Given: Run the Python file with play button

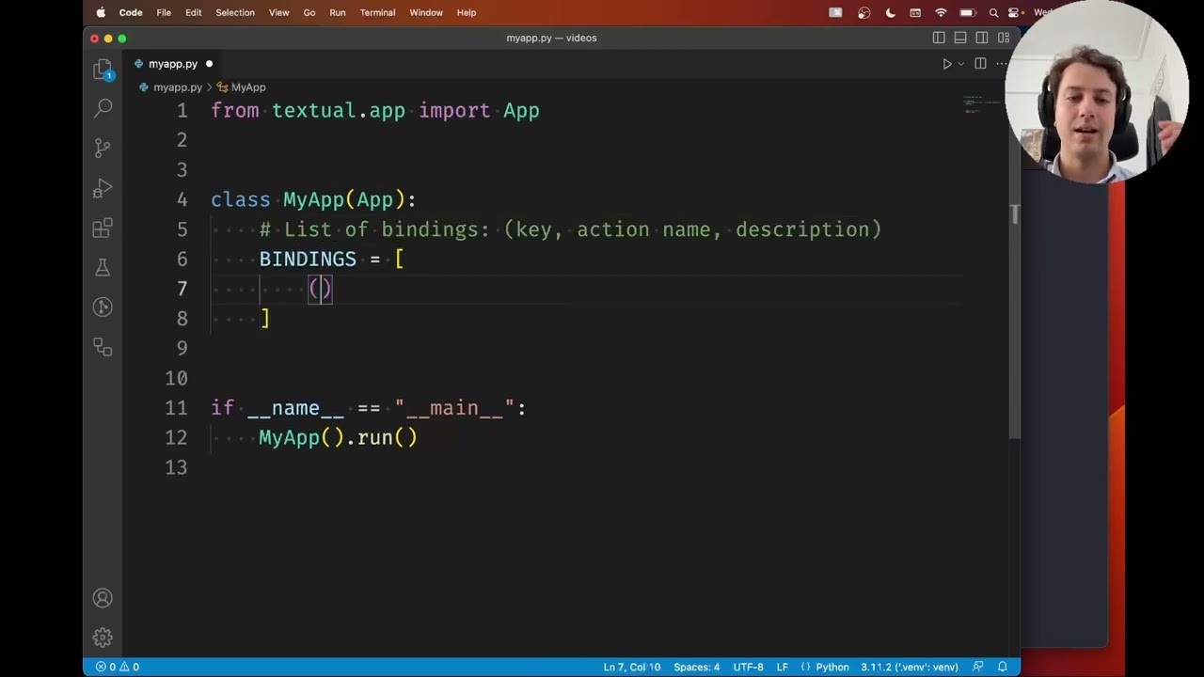Looking at the screenshot, I should [947, 64].
